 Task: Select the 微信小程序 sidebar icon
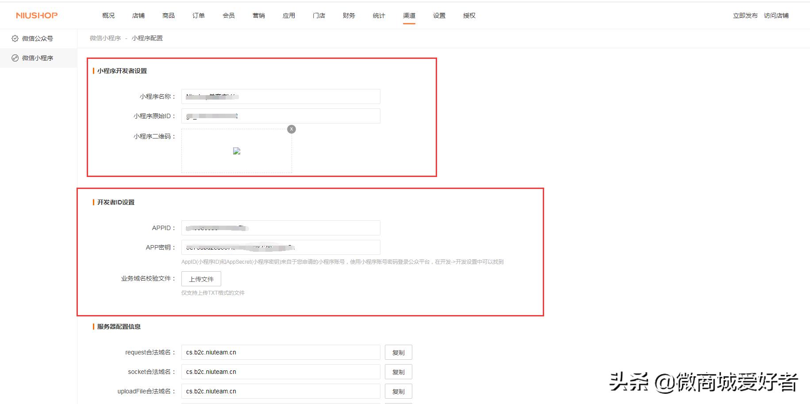click(x=15, y=58)
